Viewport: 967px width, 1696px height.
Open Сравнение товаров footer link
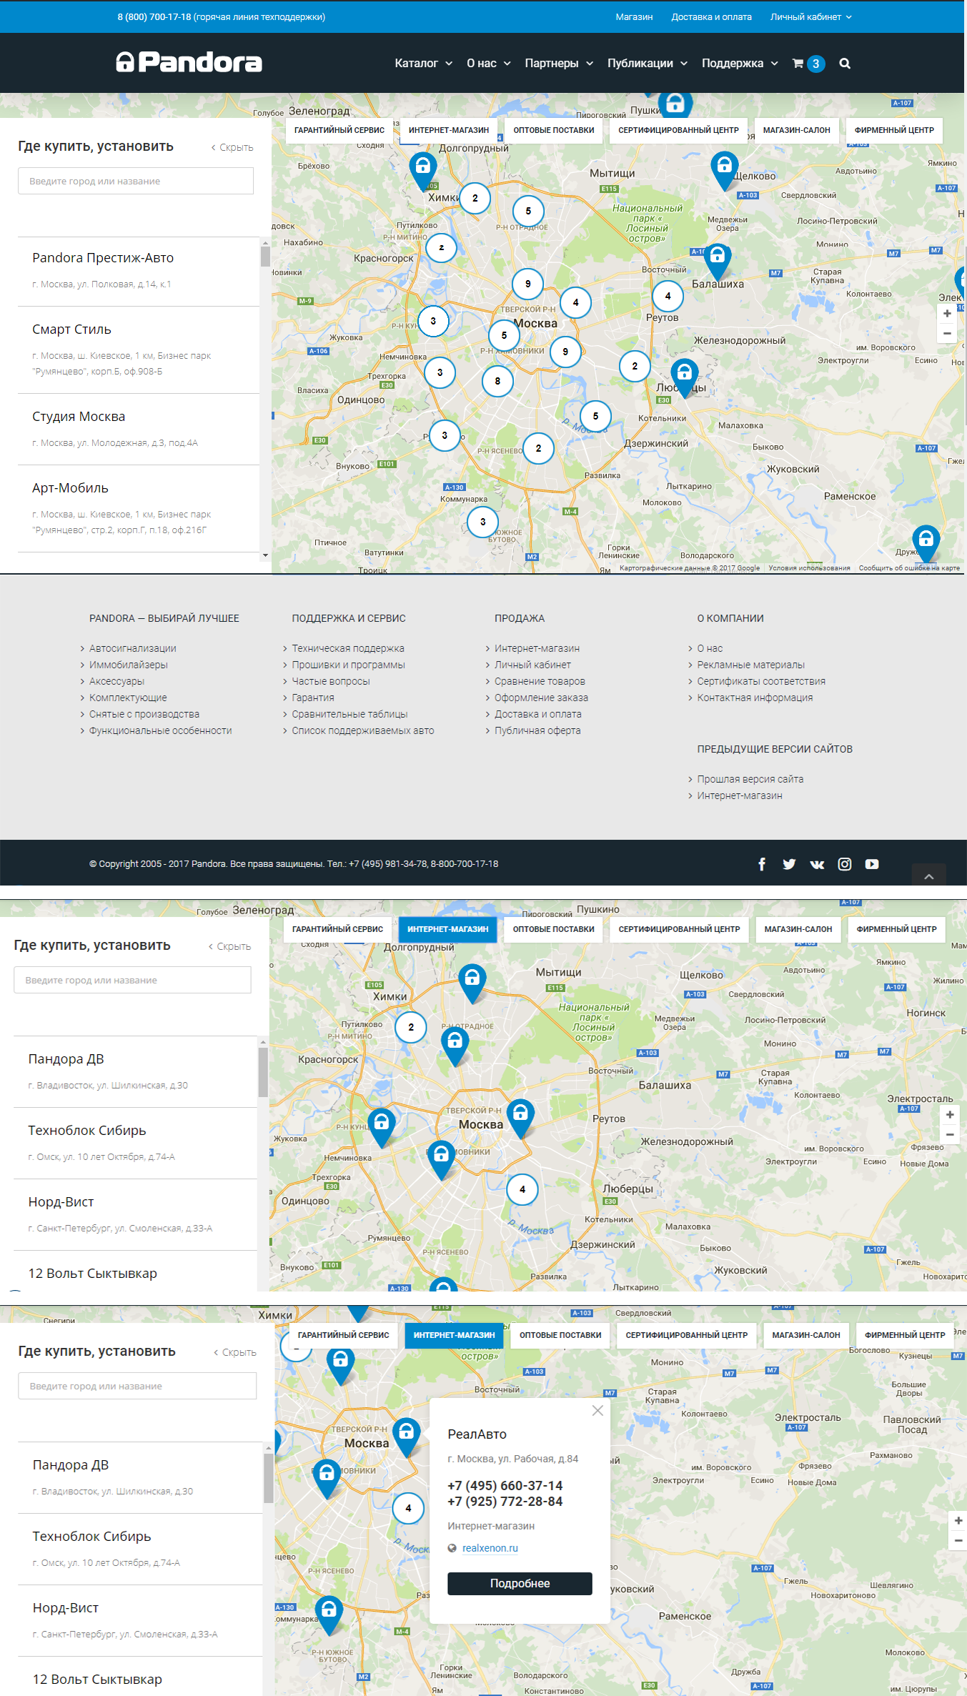540,681
